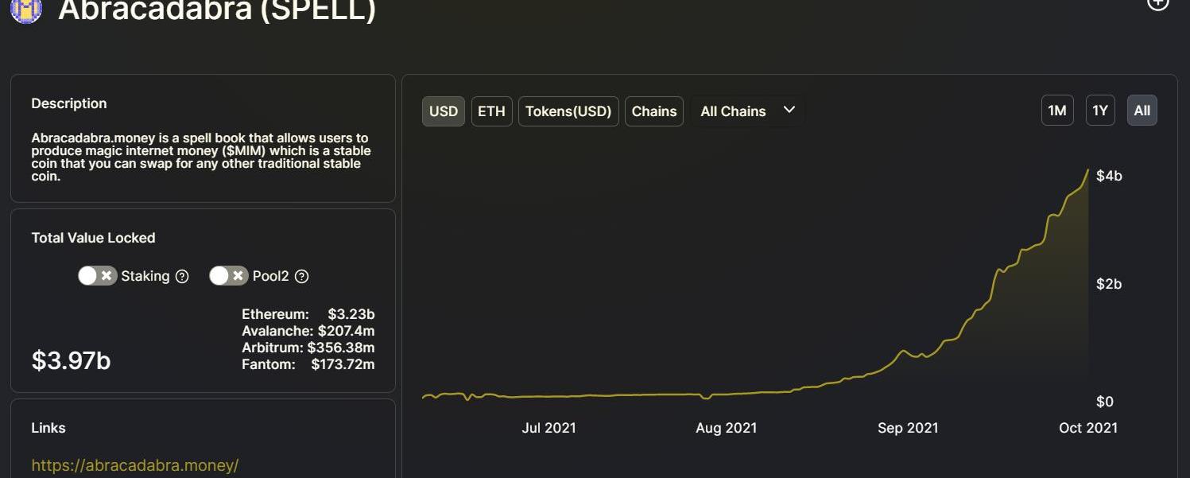This screenshot has width=1190, height=478.
Task: Click the Ethereum $3.23b chain entry
Action: tap(308, 314)
